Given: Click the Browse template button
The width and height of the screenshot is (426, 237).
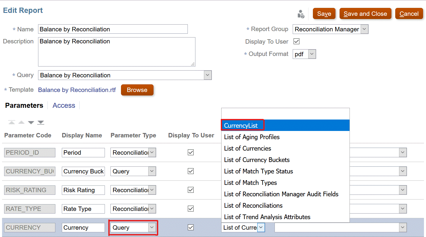Looking at the screenshot, I should [x=137, y=90].
